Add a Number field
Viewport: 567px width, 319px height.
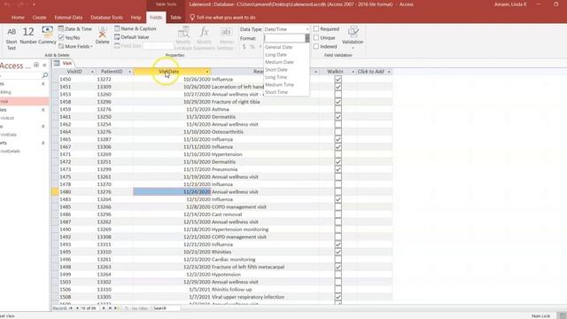tap(28, 36)
